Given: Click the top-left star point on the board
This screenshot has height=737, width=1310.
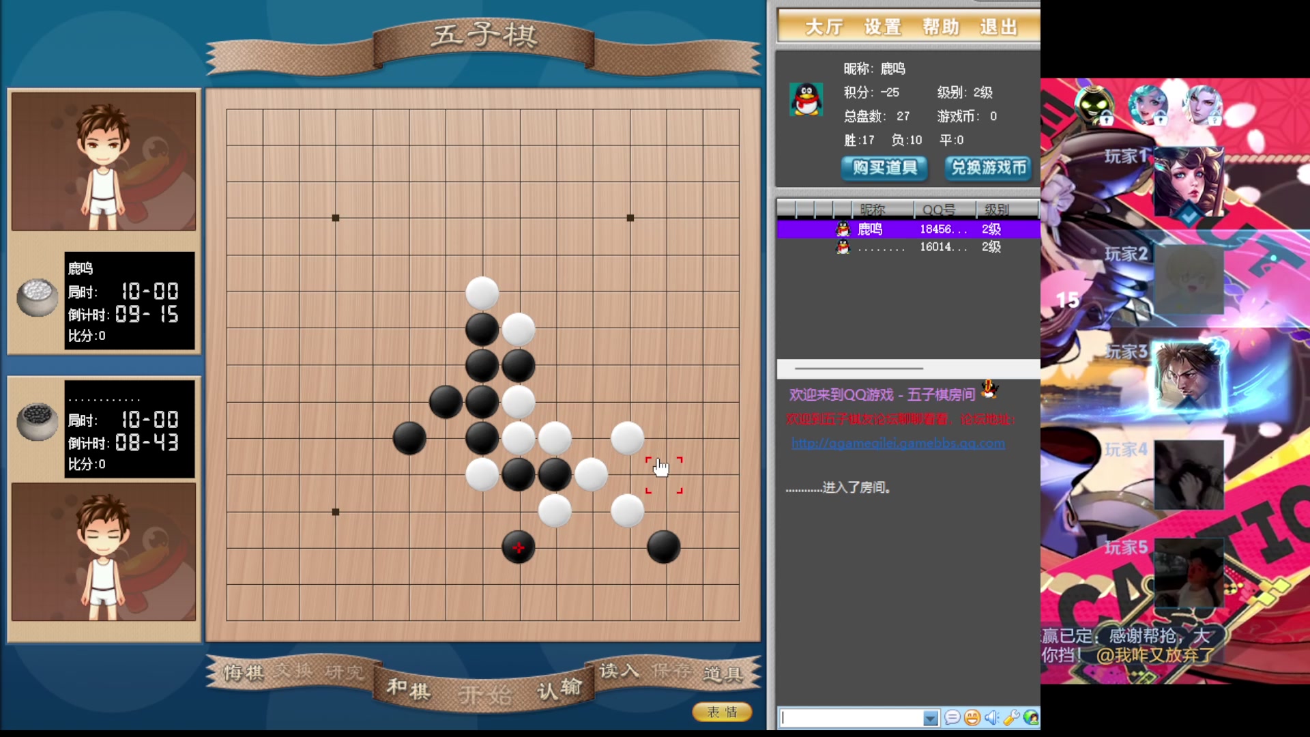Looking at the screenshot, I should click(336, 218).
